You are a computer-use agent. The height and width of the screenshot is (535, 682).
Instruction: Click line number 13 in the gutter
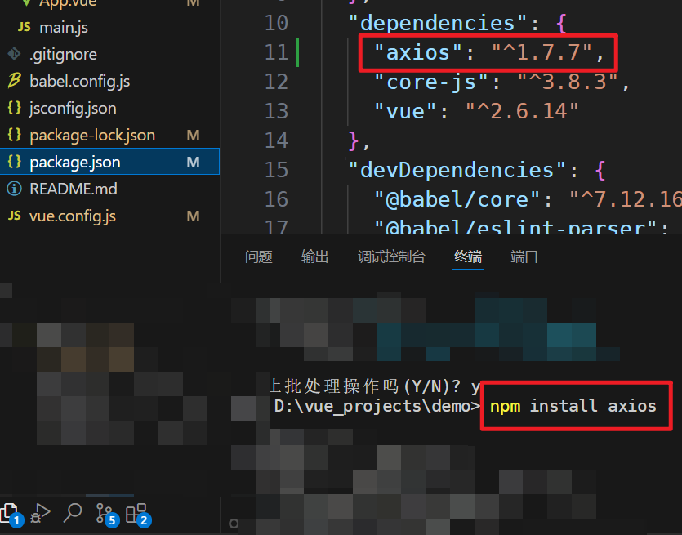276,111
